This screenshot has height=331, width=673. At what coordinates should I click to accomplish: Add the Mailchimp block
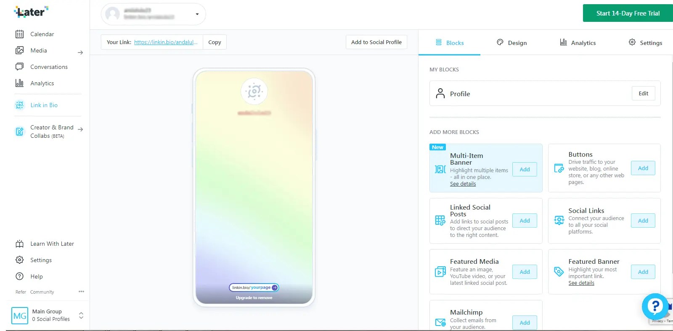(x=525, y=323)
